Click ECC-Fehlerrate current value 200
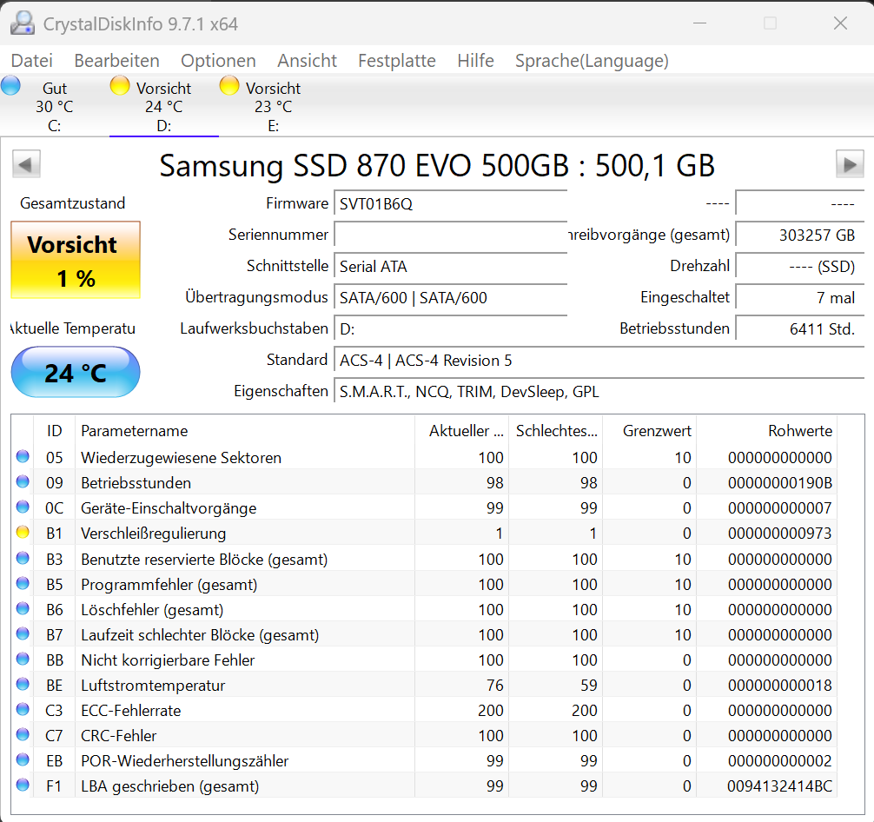Viewport: 874px width, 822px height. click(x=491, y=710)
